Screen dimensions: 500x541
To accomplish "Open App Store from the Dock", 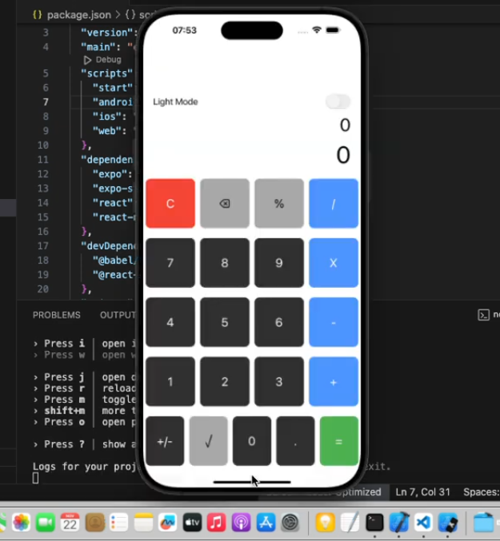I will coord(266,522).
